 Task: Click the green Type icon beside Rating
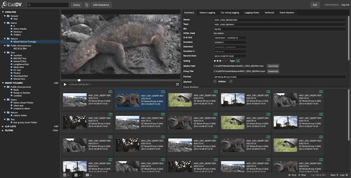click(x=238, y=61)
